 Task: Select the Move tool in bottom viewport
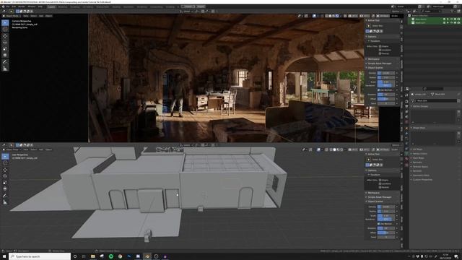[5, 170]
